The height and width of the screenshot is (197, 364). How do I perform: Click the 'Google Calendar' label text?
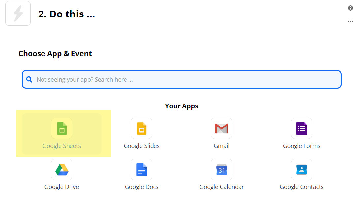(x=221, y=187)
